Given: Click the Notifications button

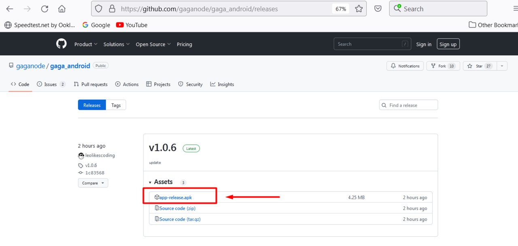Looking at the screenshot, I should point(405,66).
